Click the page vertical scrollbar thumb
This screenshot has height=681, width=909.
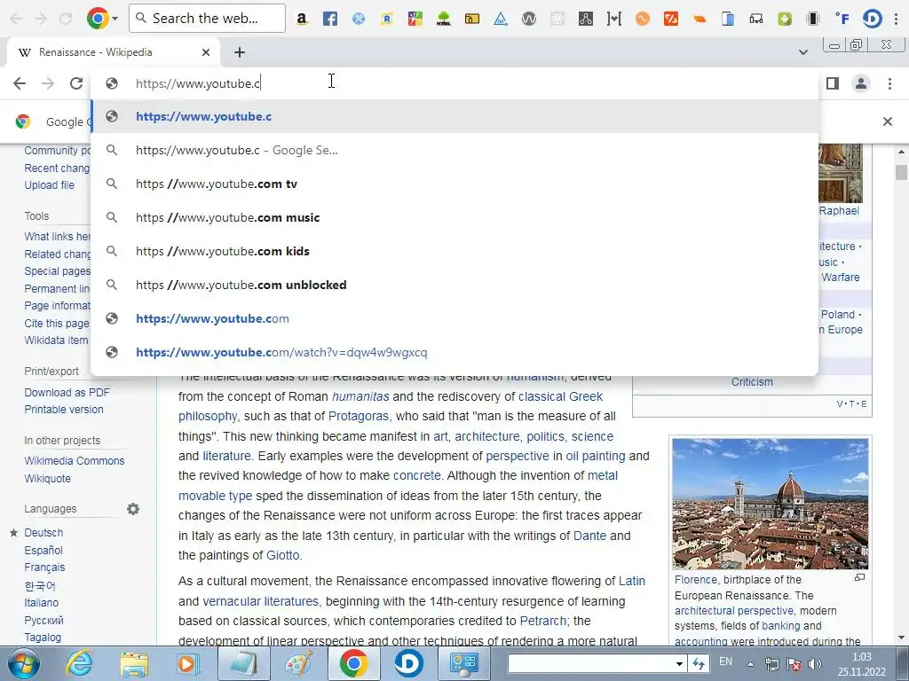pyautogui.click(x=901, y=172)
